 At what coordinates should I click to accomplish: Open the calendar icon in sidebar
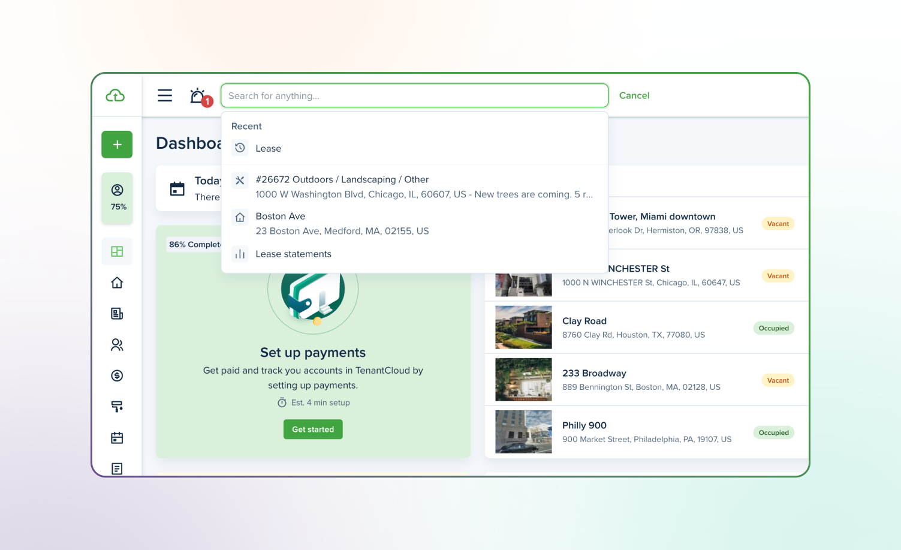(x=117, y=438)
